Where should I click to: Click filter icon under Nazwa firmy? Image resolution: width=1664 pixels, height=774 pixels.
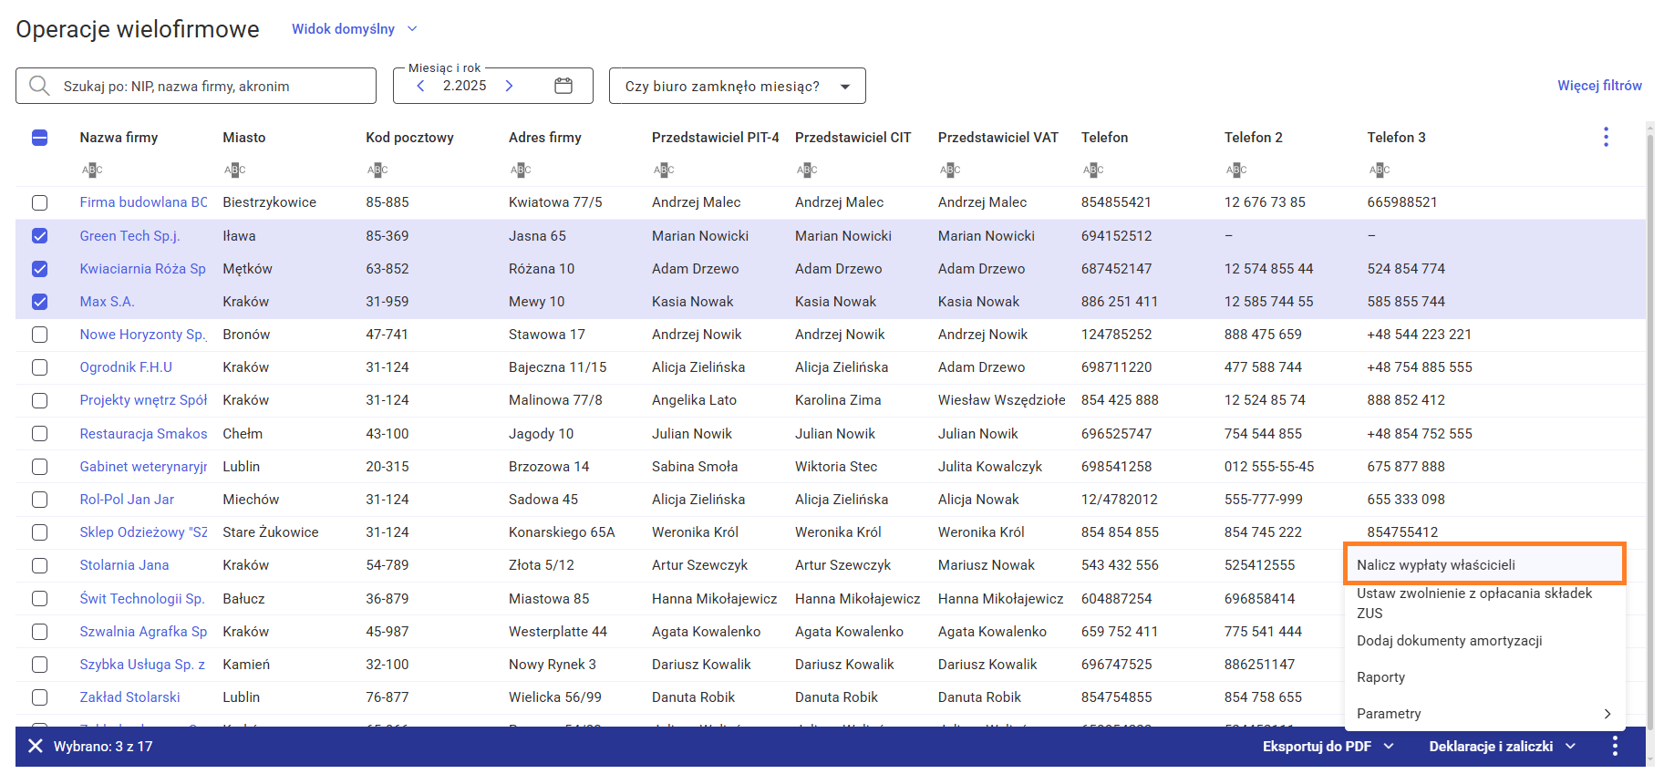(x=92, y=170)
